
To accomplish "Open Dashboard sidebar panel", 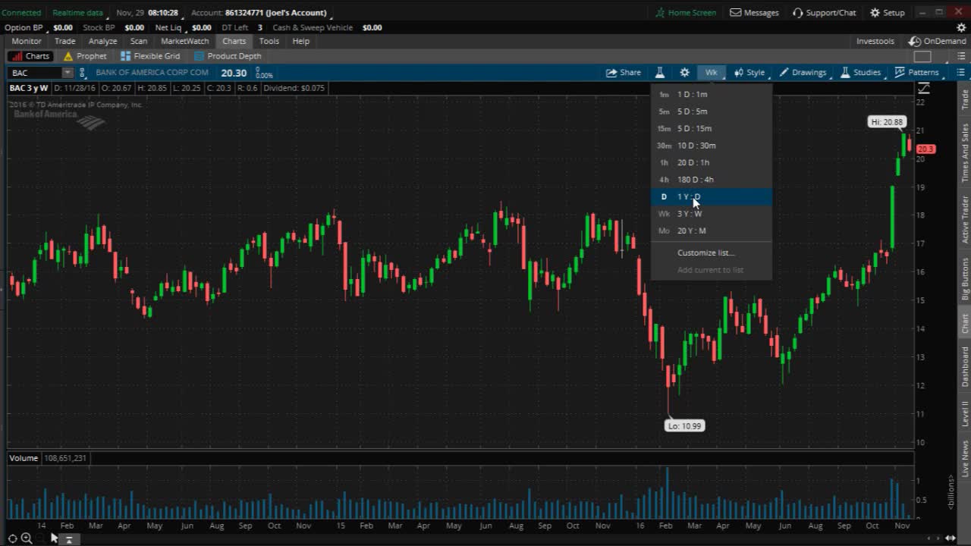I will 965,367.
